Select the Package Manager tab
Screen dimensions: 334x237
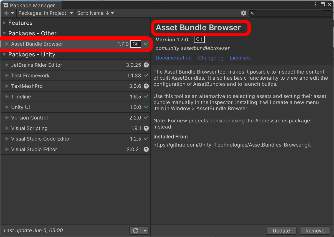[x=31, y=5]
